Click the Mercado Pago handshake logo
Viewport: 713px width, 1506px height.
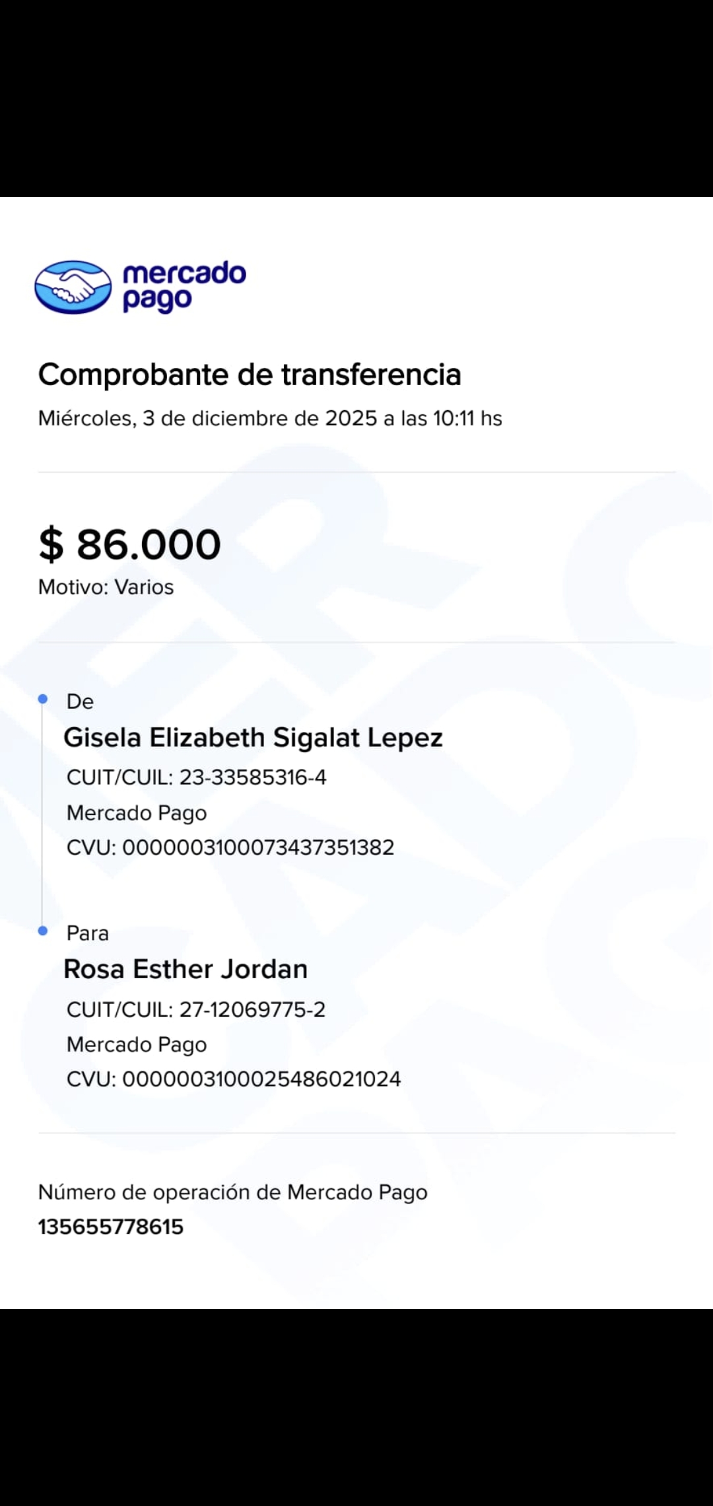click(73, 287)
